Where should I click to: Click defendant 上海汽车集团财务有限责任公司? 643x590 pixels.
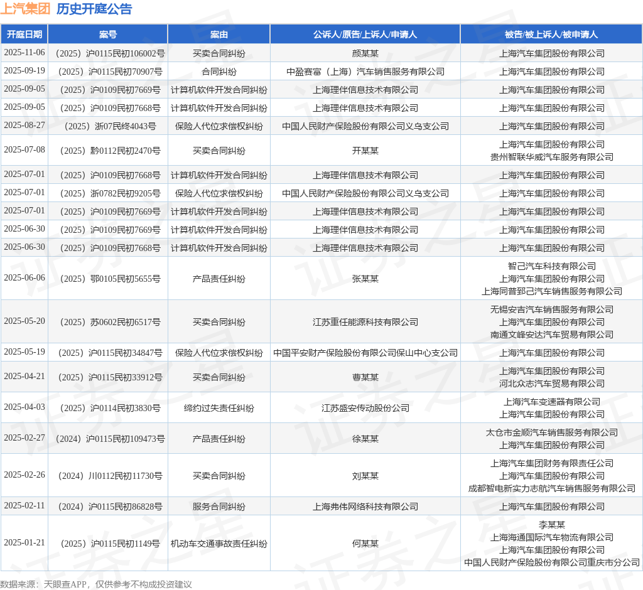(551, 463)
